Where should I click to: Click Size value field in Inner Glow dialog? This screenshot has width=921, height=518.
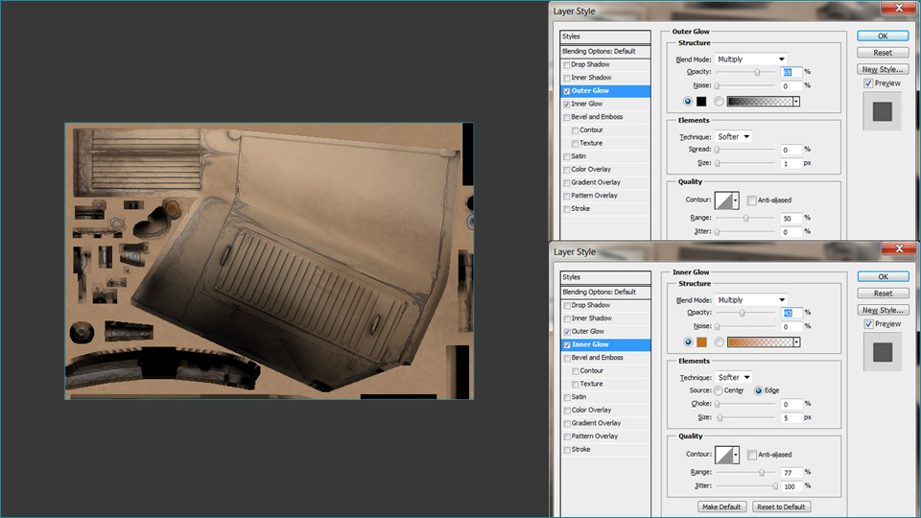point(791,418)
